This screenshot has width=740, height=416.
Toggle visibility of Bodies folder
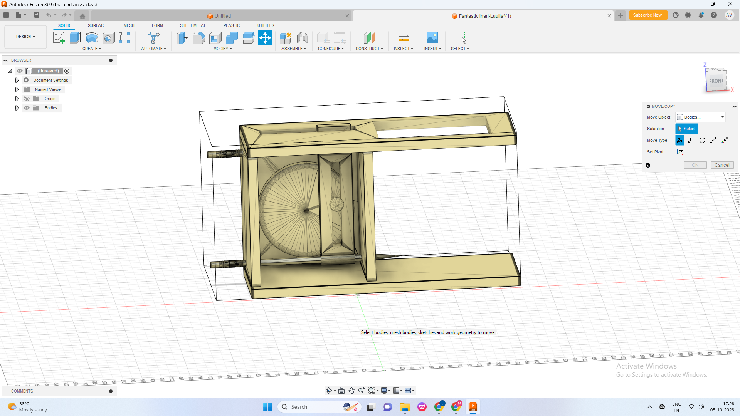pyautogui.click(x=27, y=108)
